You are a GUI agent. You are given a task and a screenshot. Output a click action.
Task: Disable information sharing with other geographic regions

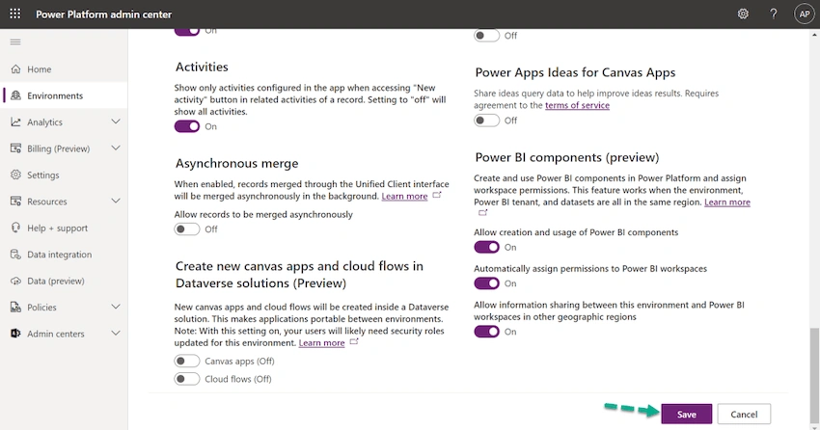pos(487,332)
